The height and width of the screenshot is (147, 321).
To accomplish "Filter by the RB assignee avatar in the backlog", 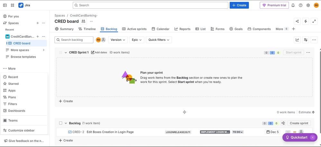I will click(x=98, y=40).
